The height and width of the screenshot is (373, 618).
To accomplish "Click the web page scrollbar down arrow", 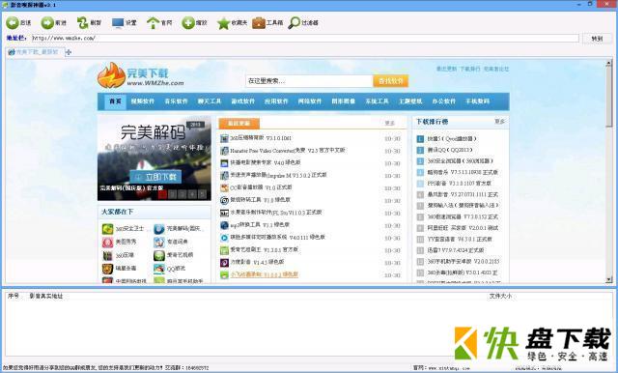I will coord(609,279).
